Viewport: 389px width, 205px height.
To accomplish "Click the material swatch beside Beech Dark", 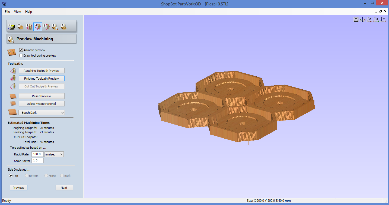I will 12,112.
